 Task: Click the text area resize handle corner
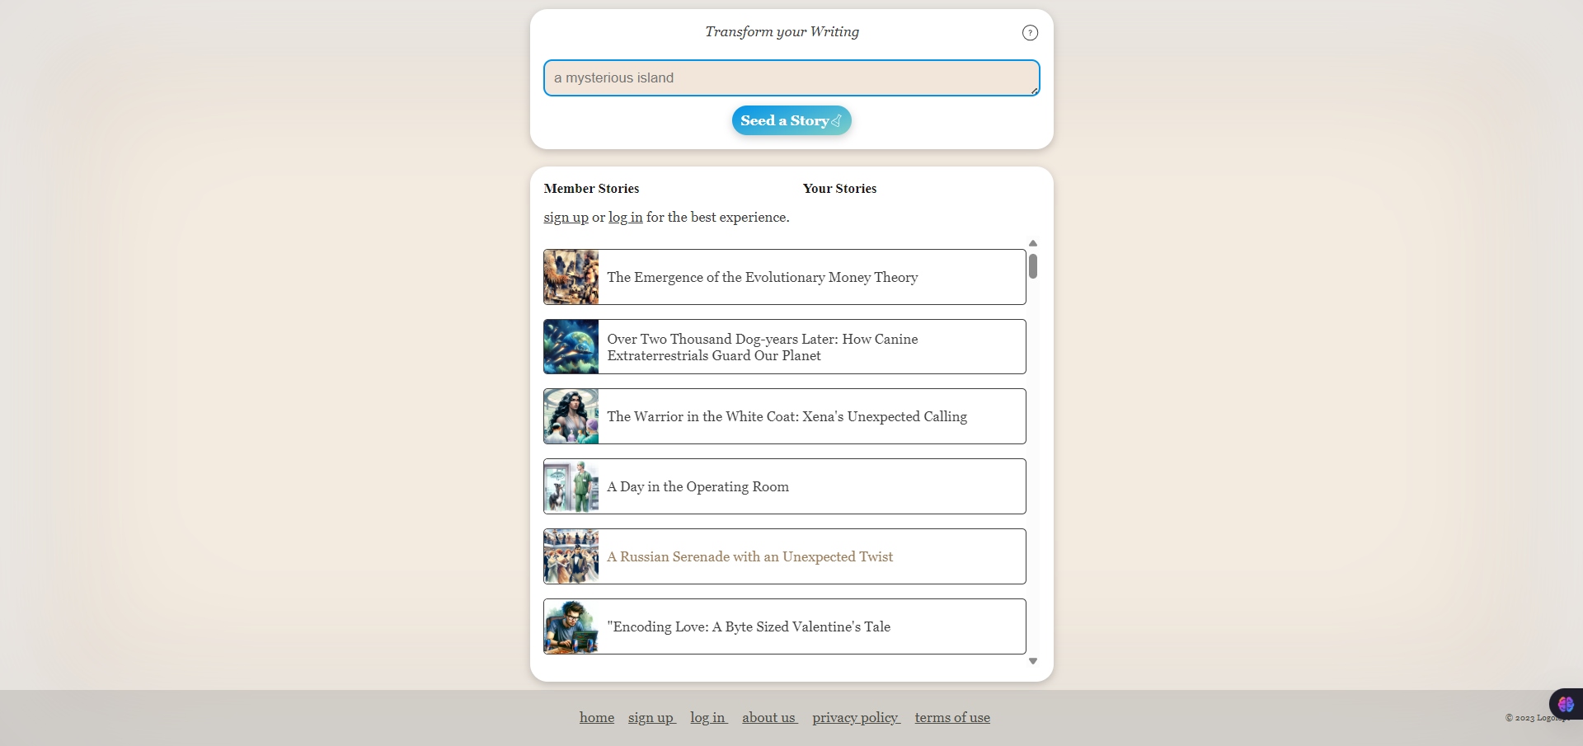click(x=1034, y=91)
